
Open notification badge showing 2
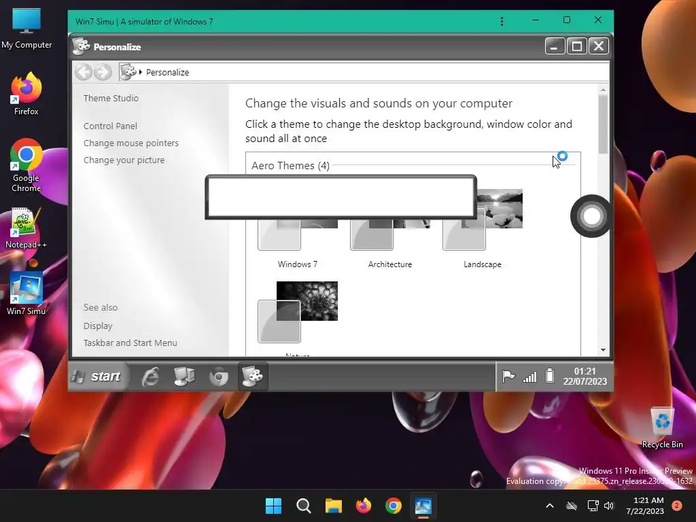677,506
